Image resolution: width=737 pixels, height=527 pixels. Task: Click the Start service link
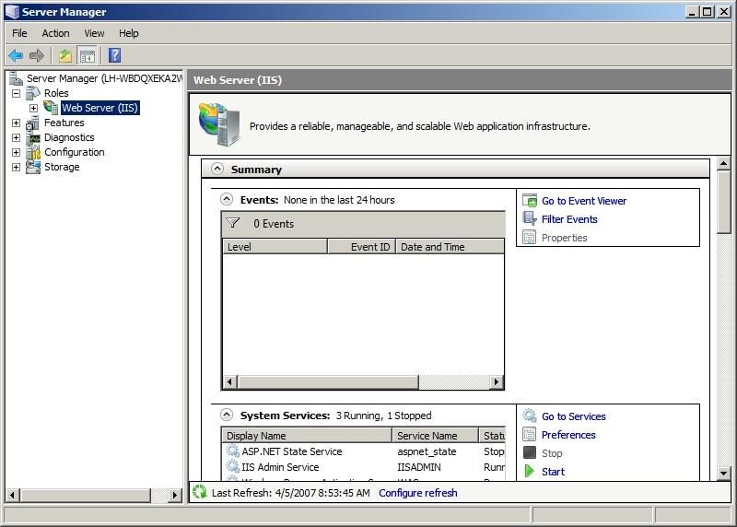click(553, 472)
